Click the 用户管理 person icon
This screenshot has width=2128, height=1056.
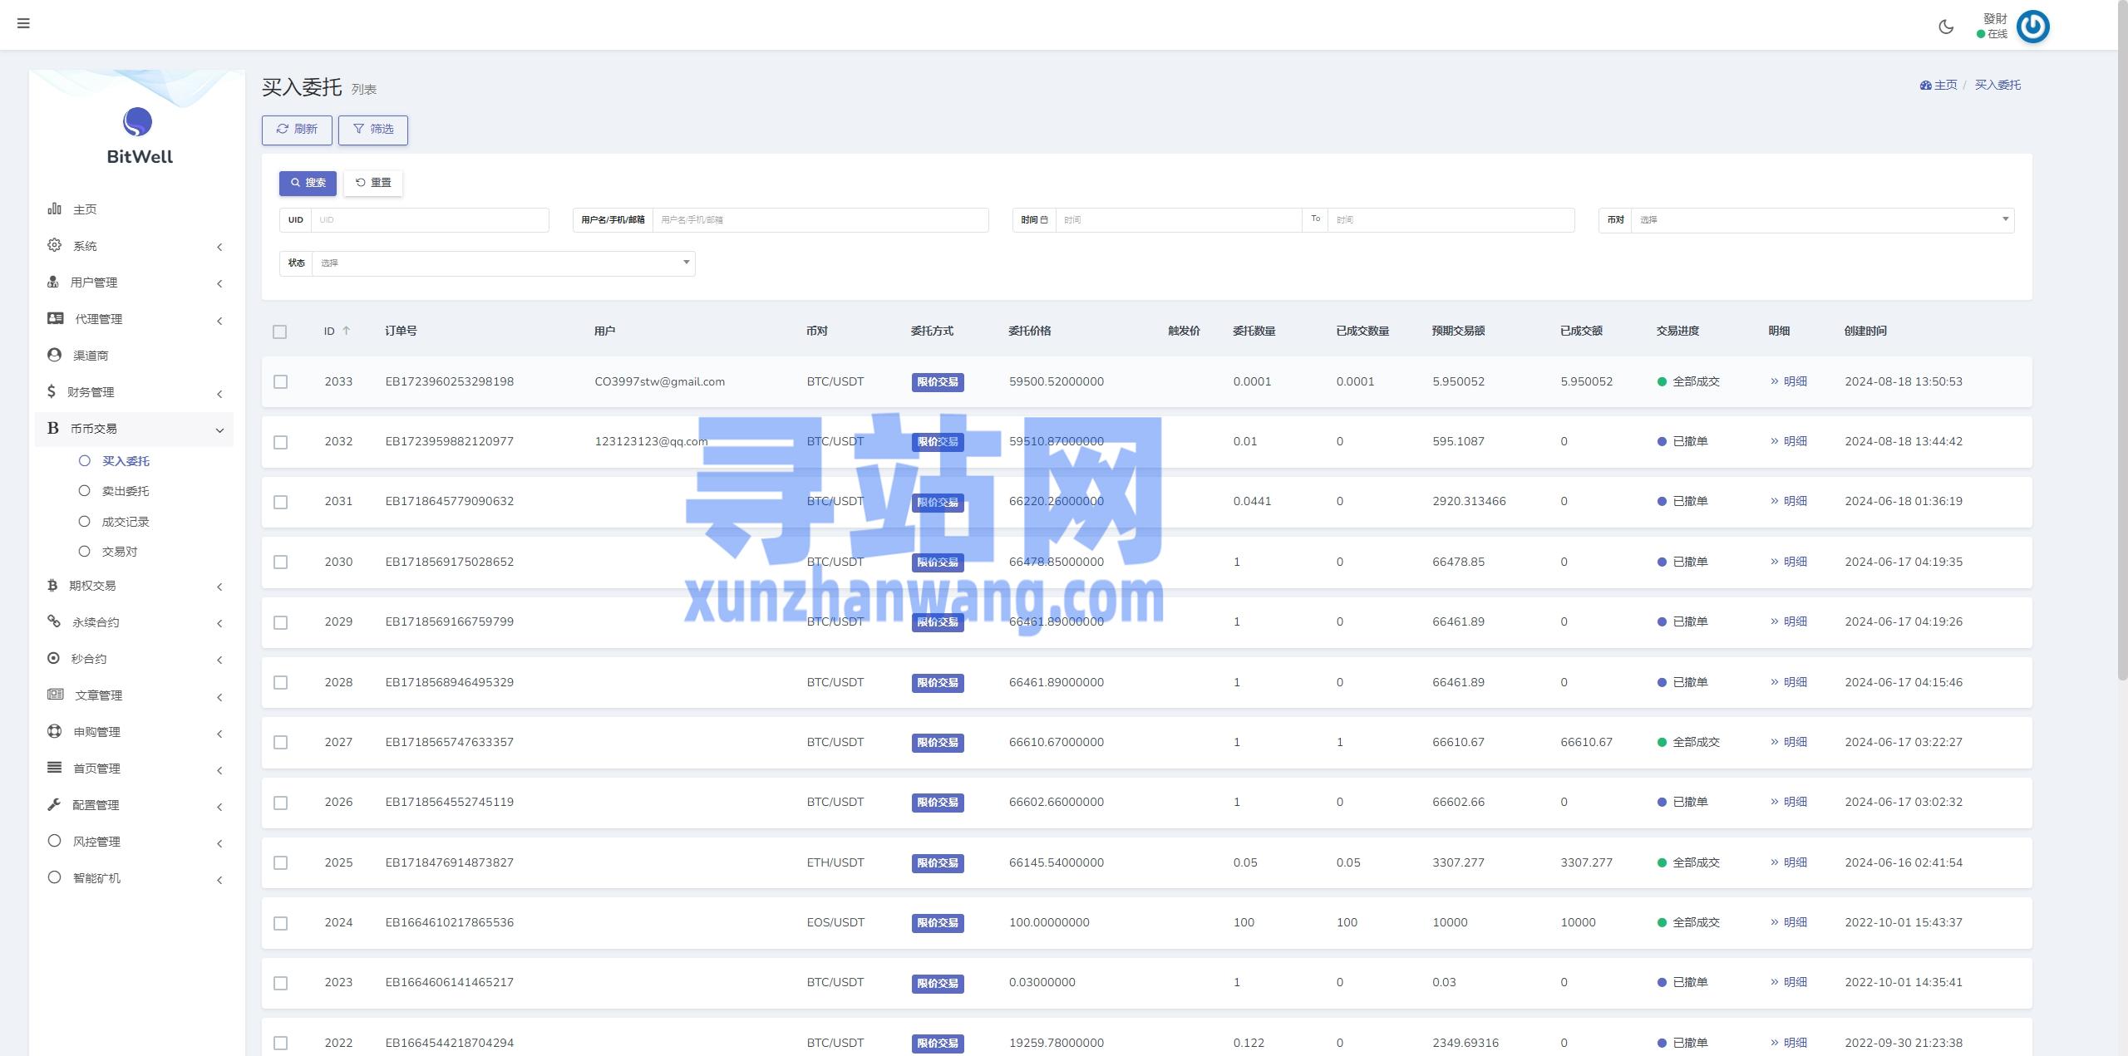pyautogui.click(x=53, y=282)
